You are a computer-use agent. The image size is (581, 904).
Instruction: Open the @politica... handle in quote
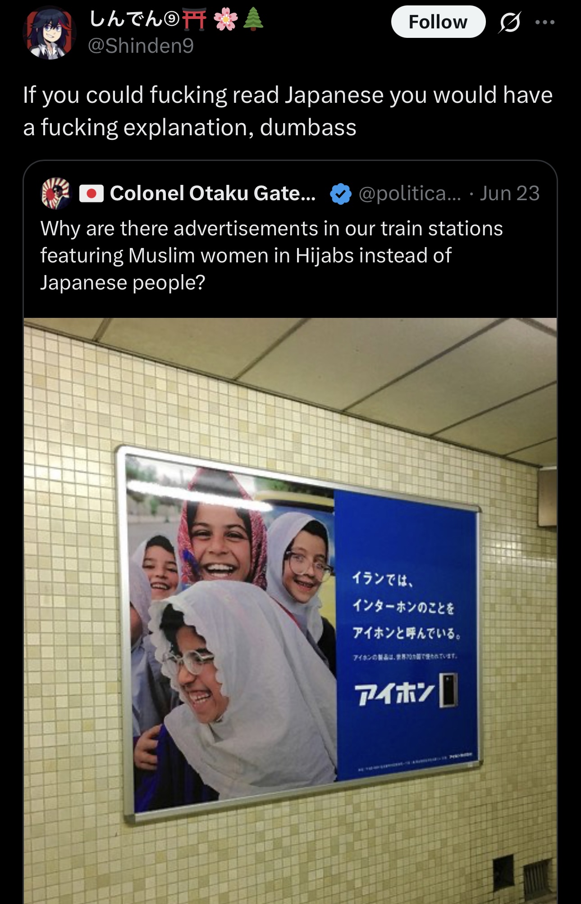tap(410, 193)
